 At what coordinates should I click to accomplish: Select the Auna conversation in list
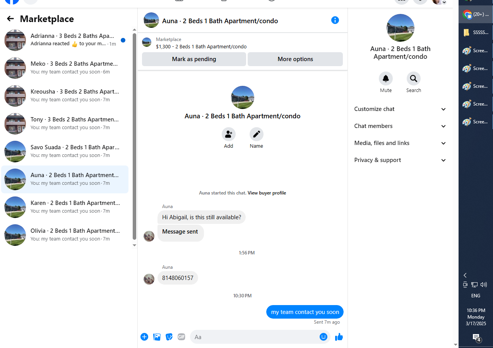coord(65,179)
